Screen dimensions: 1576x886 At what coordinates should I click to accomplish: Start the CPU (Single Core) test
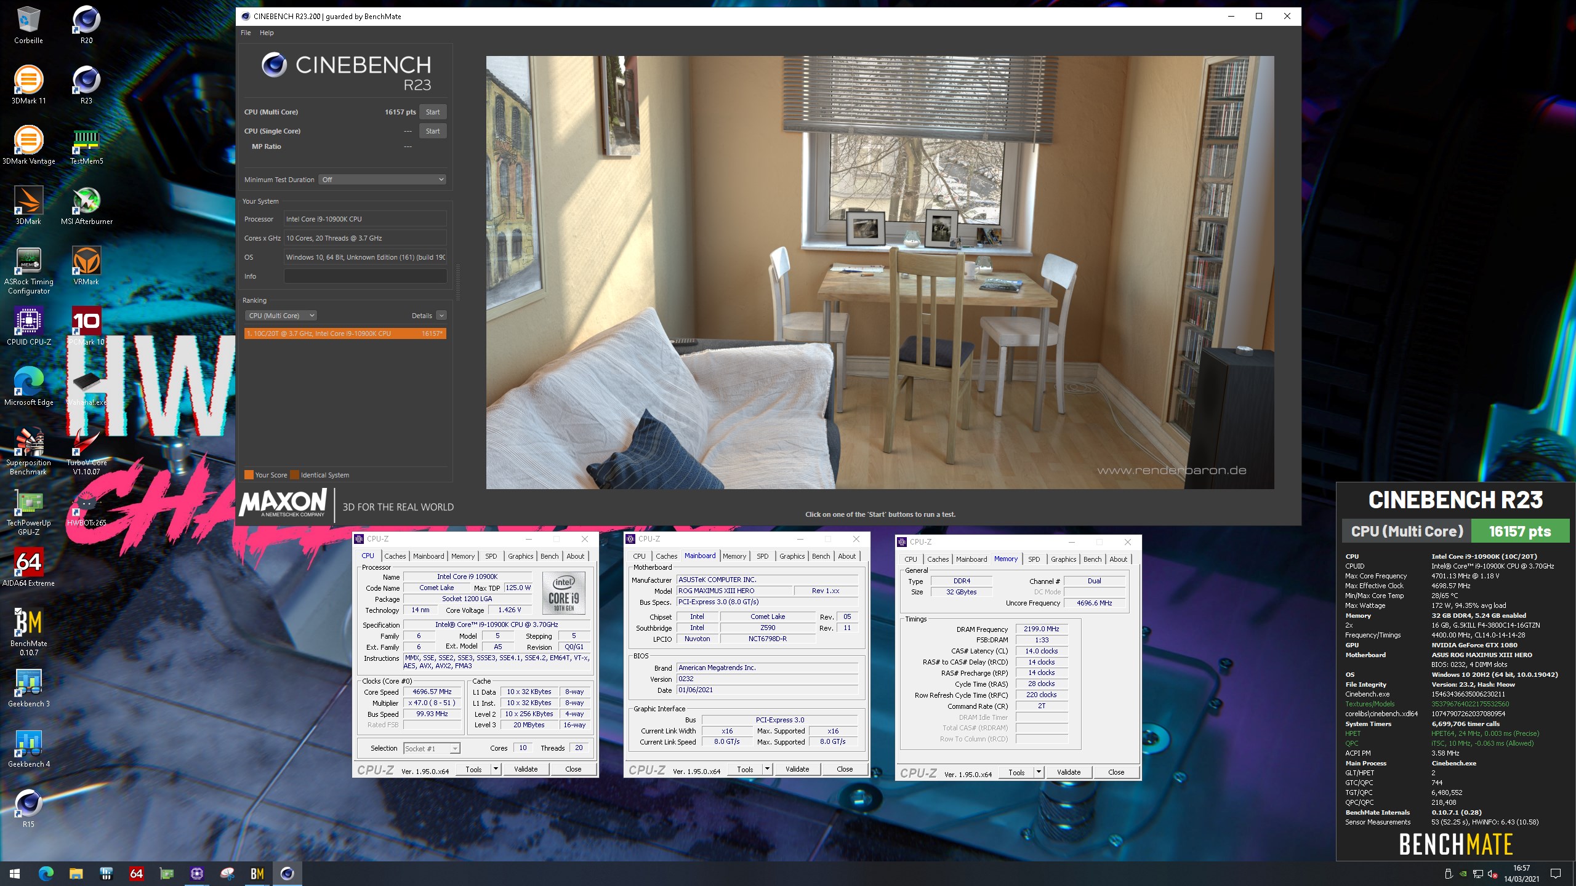[433, 131]
